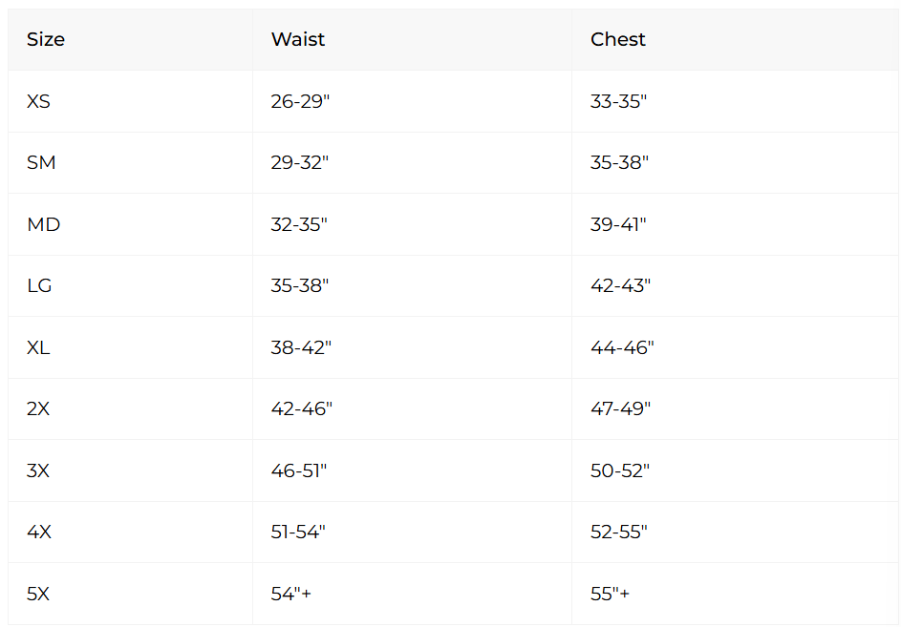This screenshot has width=901, height=627.
Task: Click chest value 42-43"
Action: click(621, 286)
